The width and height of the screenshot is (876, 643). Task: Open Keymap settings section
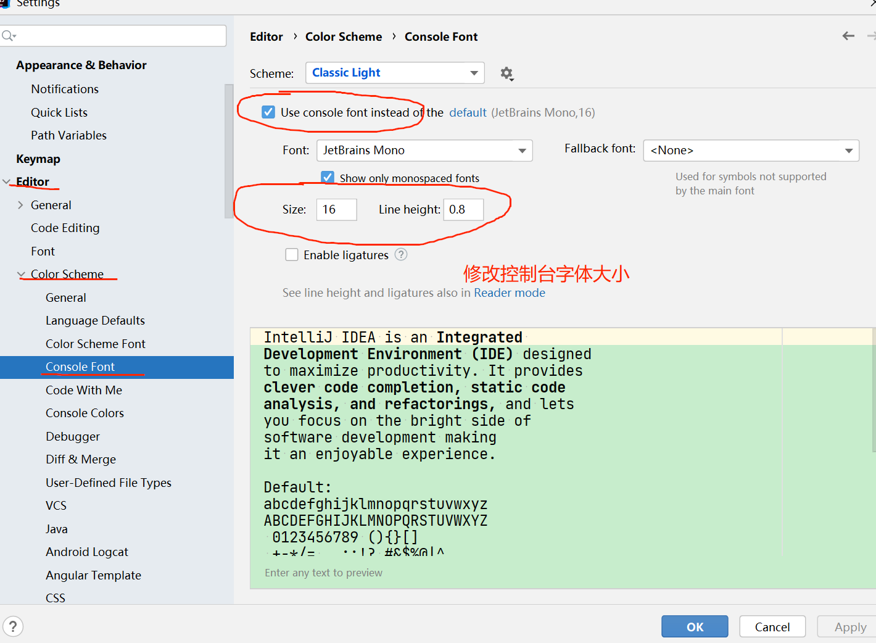[x=38, y=159]
